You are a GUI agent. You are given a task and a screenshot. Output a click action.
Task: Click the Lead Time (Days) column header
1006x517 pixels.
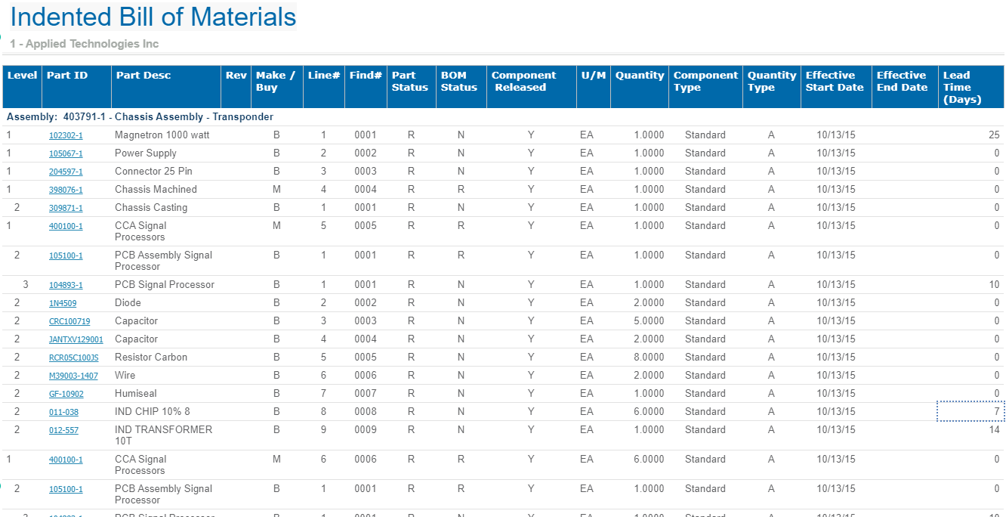(x=961, y=87)
